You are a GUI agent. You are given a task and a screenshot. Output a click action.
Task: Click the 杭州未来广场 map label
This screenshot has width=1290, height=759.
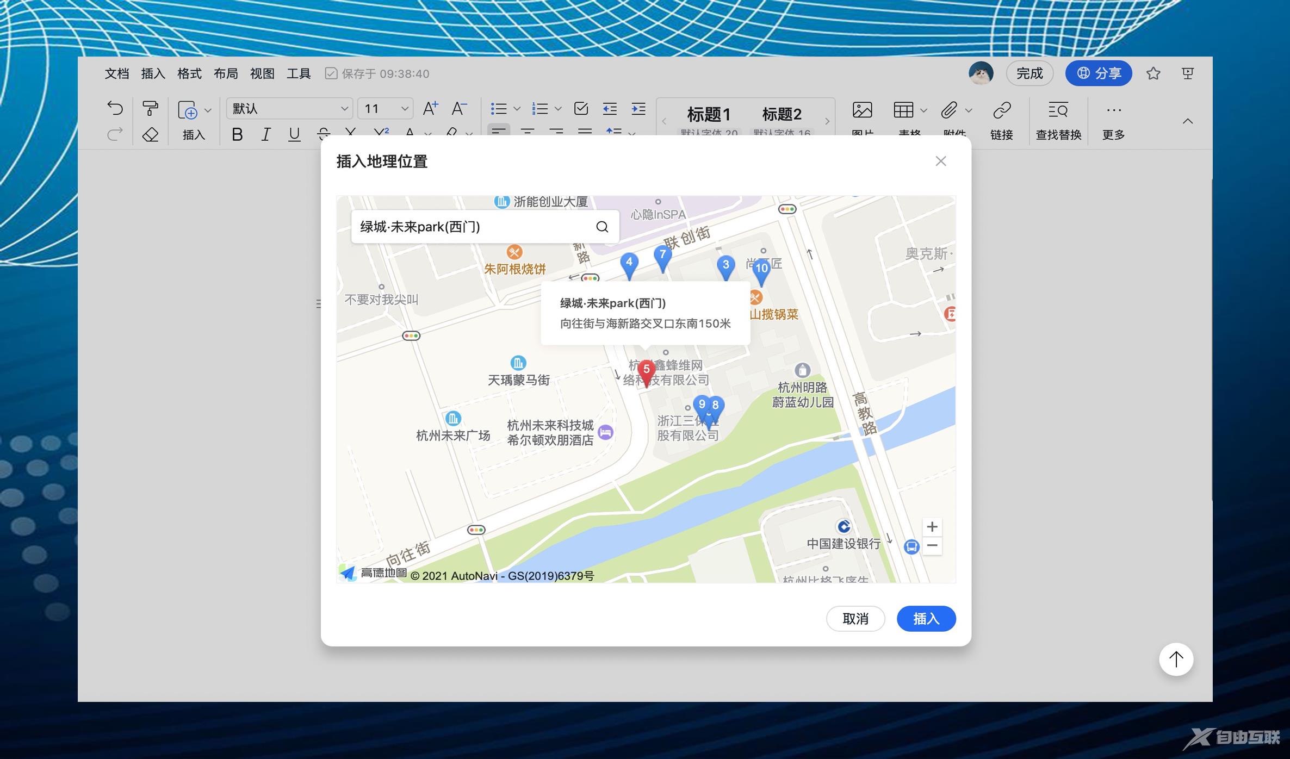click(453, 436)
